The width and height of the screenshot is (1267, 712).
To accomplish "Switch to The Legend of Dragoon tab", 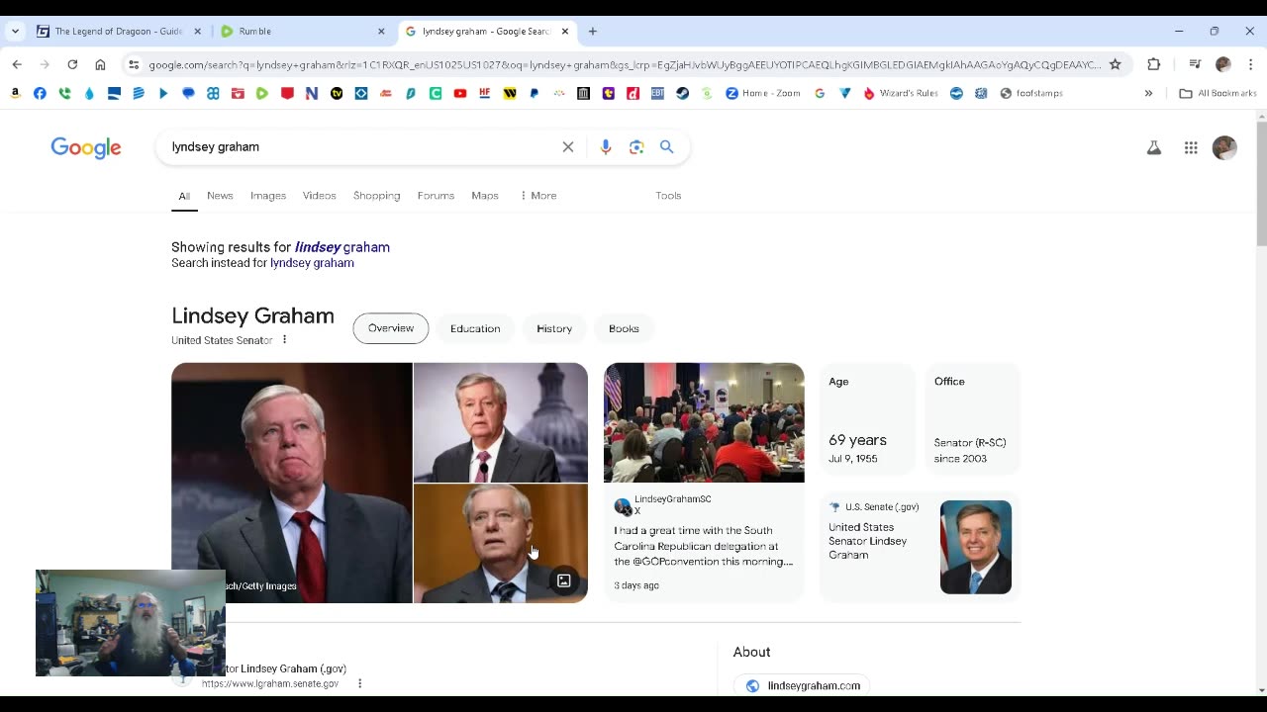I will click(x=119, y=32).
